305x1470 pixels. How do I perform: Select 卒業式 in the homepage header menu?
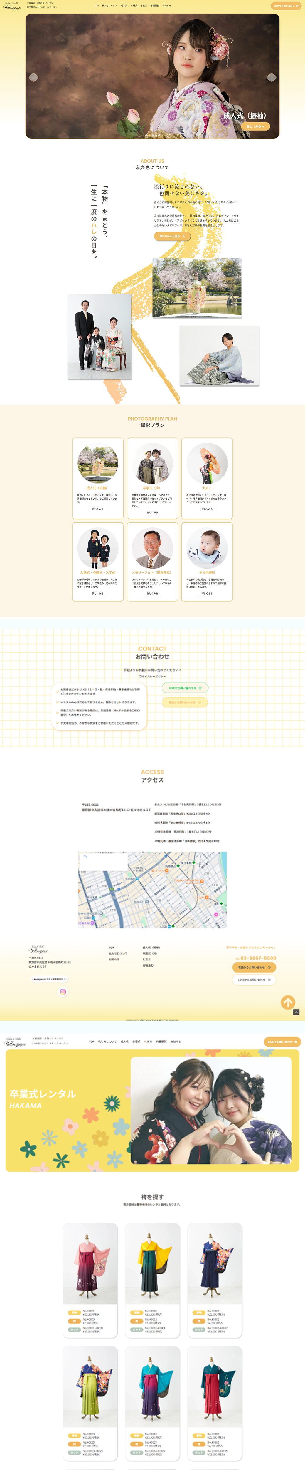(x=134, y=6)
